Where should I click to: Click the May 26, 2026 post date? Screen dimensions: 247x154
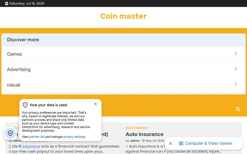coord(155,141)
